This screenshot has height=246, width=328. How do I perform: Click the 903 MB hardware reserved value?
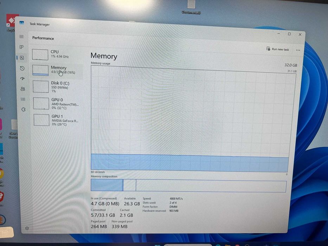(174, 211)
